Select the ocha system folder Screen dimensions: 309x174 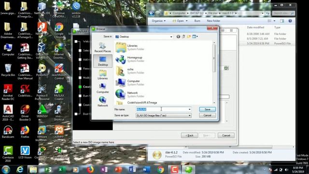pyautogui.click(x=130, y=71)
